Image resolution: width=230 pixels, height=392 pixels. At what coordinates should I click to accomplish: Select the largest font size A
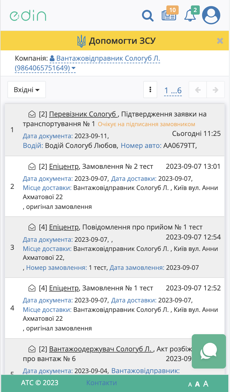[206, 384]
